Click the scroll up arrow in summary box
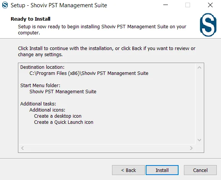The width and height of the screenshot is (221, 180). click(x=199, y=68)
